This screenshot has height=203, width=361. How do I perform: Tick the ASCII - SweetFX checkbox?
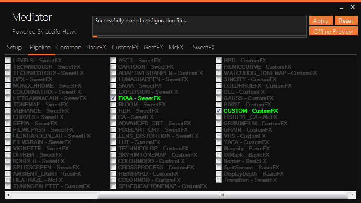(113, 61)
